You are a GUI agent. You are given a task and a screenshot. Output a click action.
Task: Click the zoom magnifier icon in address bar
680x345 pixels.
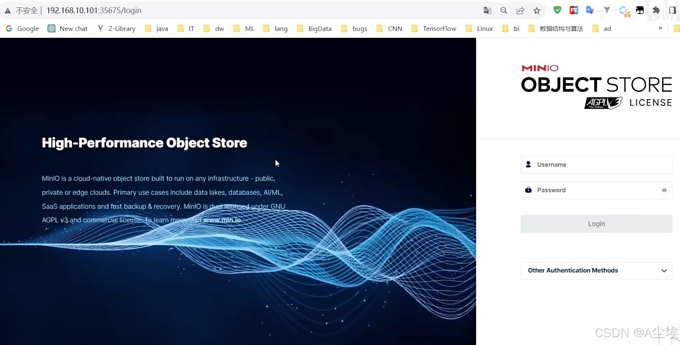coord(504,11)
